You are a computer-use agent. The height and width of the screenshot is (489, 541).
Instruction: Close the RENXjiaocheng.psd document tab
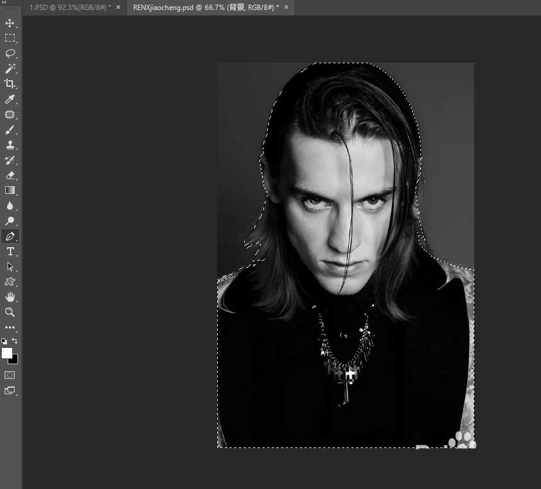click(x=286, y=7)
